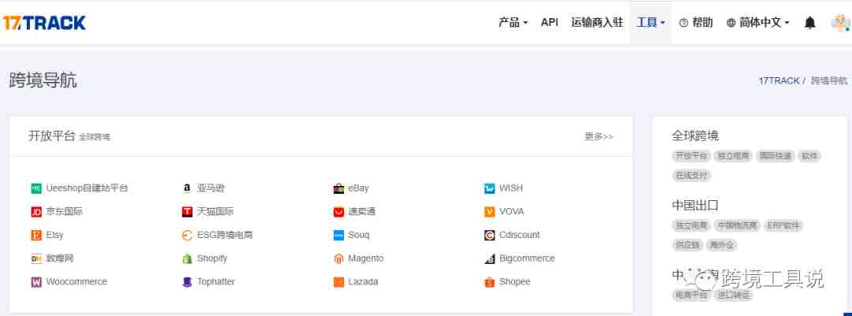Select the 进口转运 tag

click(x=733, y=295)
